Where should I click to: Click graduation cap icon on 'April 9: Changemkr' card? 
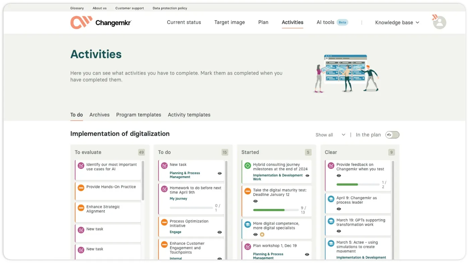coord(331,199)
